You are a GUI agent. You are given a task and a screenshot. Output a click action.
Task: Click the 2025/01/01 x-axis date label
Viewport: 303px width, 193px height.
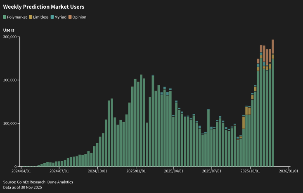[x=136, y=171]
